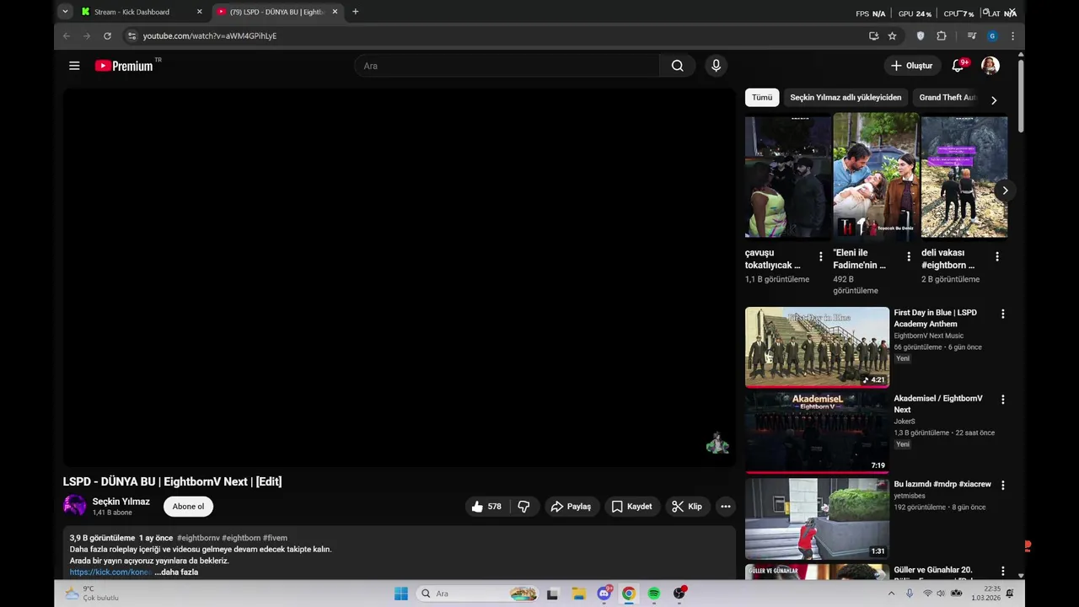
Task: Open Akademisel EightbornV thumbnail
Action: pyautogui.click(x=817, y=432)
